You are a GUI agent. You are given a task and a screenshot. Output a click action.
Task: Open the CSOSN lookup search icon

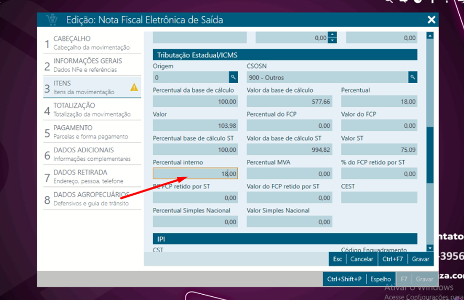click(x=413, y=77)
